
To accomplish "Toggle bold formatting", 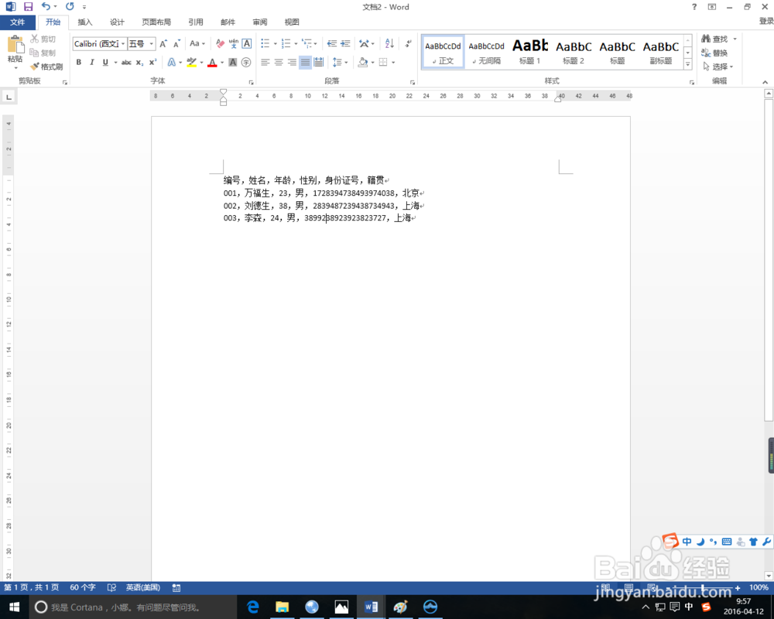I will click(78, 62).
